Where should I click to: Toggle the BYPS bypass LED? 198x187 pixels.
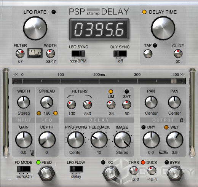click(x=166, y=162)
